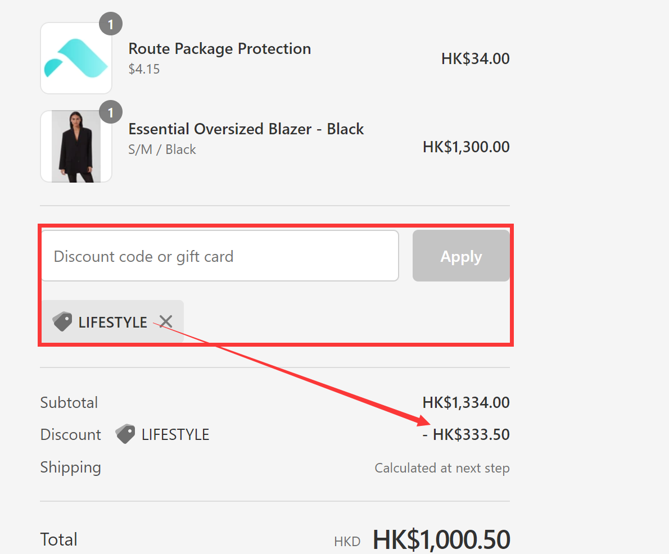Click the S/M / Black variant text
The width and height of the screenshot is (669, 554).
[162, 149]
